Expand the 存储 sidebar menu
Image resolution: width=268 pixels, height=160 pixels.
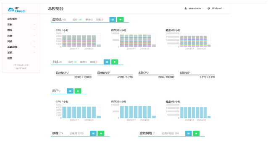click(21, 36)
